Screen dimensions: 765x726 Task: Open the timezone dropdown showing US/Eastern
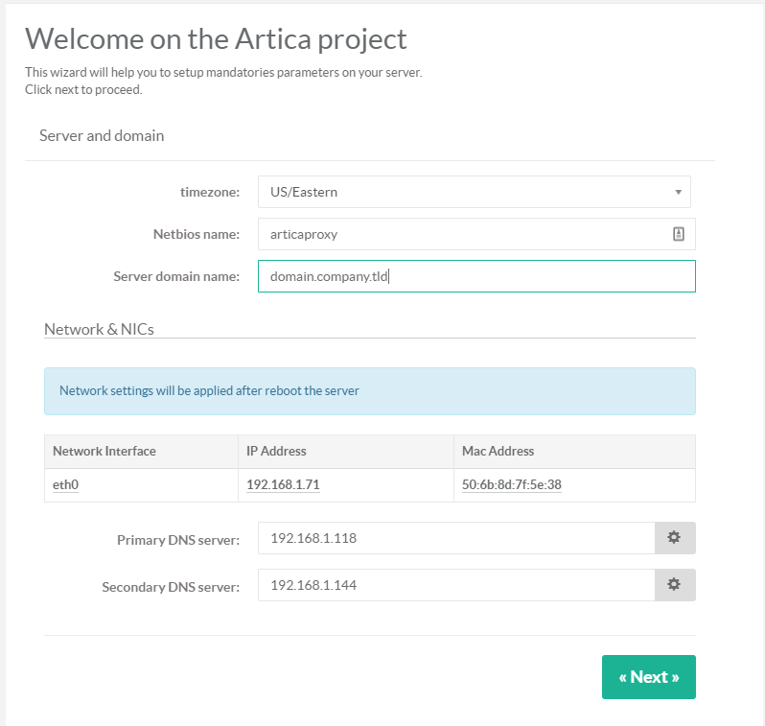click(474, 192)
